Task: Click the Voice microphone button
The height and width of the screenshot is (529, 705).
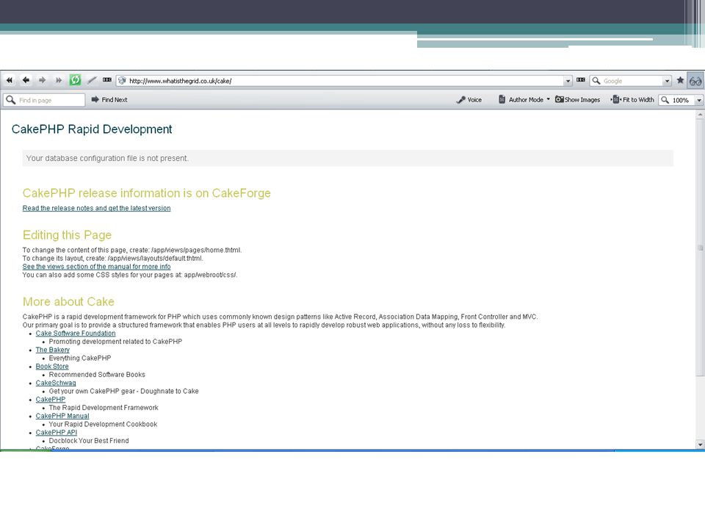Action: click(x=469, y=100)
